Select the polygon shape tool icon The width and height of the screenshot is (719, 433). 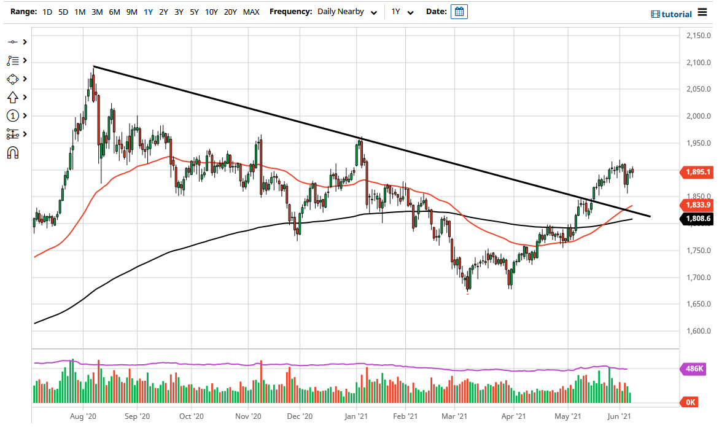pos(12,79)
